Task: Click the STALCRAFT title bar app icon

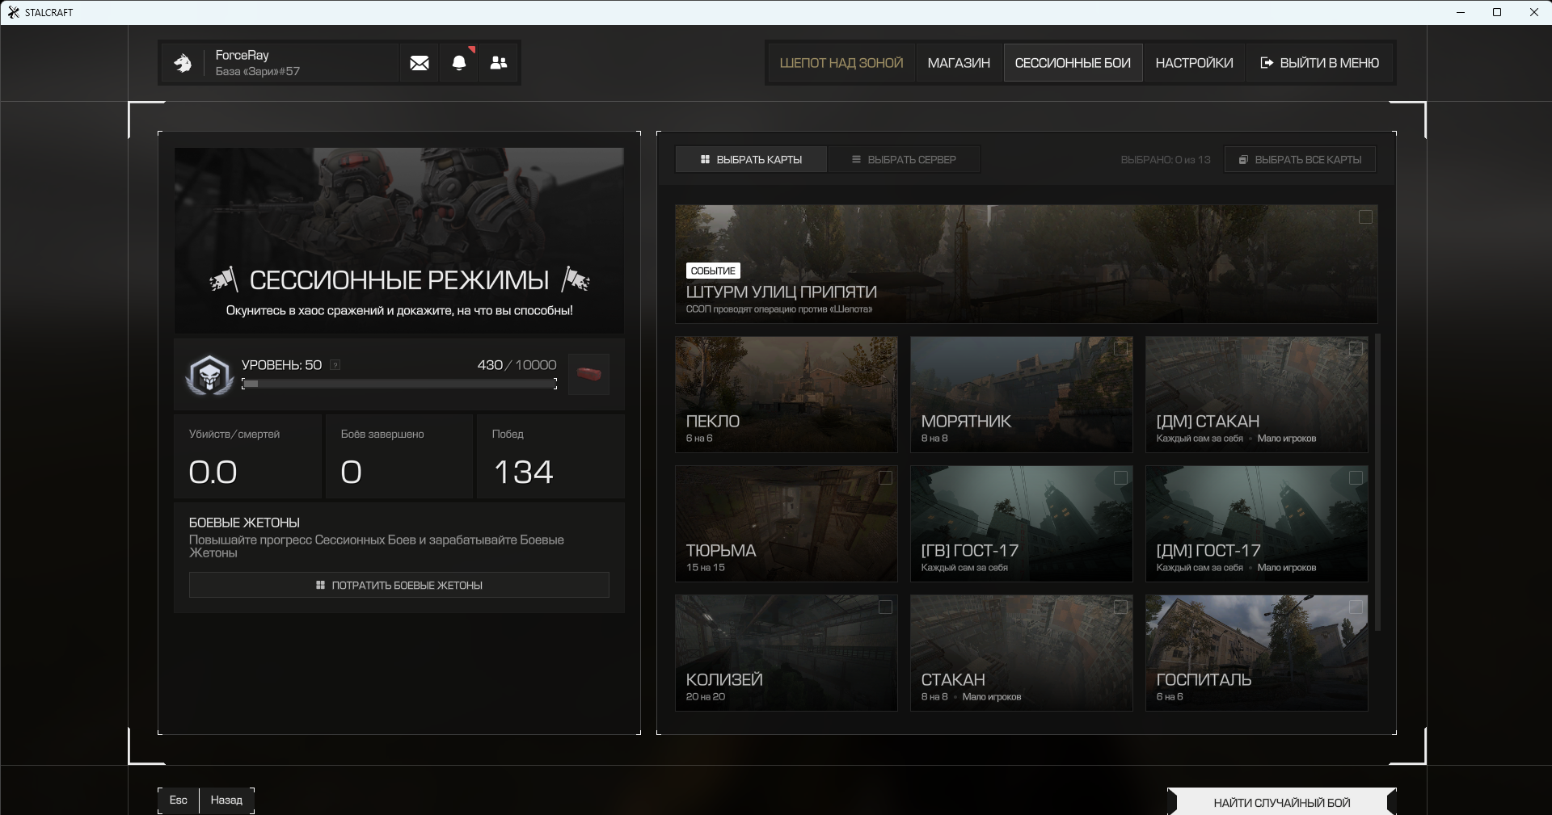Action: click(13, 12)
